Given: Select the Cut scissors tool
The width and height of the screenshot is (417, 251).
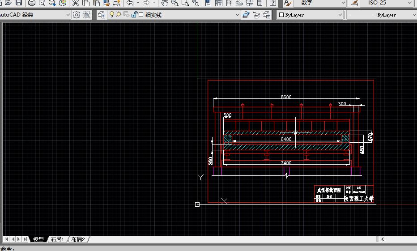Looking at the screenshot, I should point(75,3).
